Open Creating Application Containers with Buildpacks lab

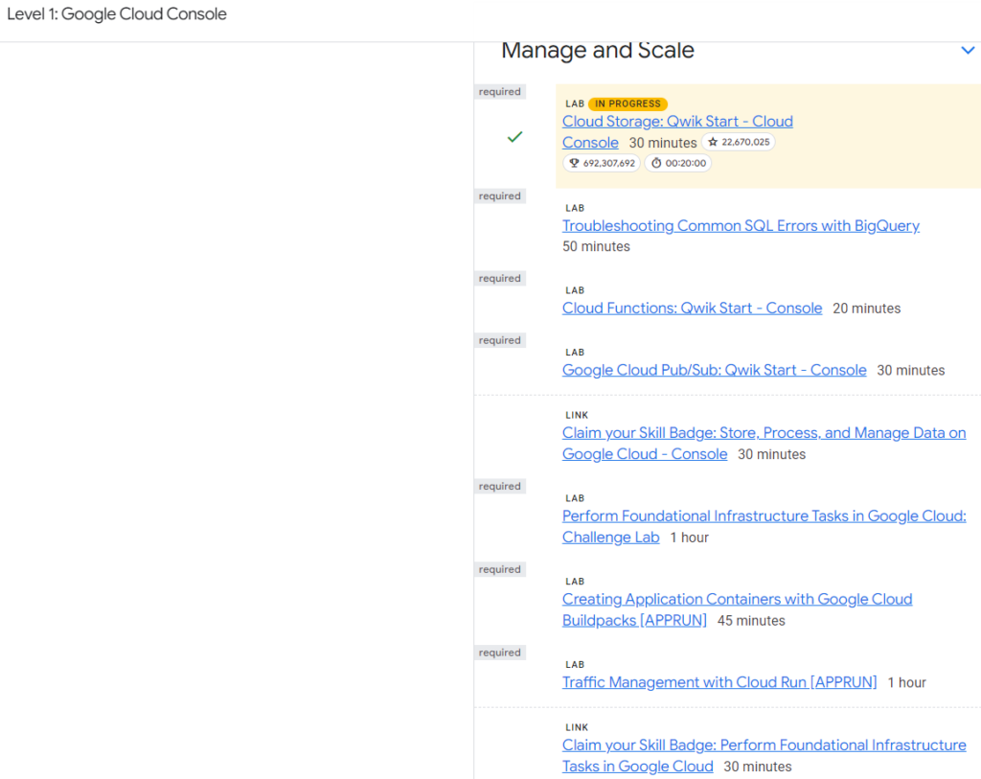pyautogui.click(x=737, y=610)
